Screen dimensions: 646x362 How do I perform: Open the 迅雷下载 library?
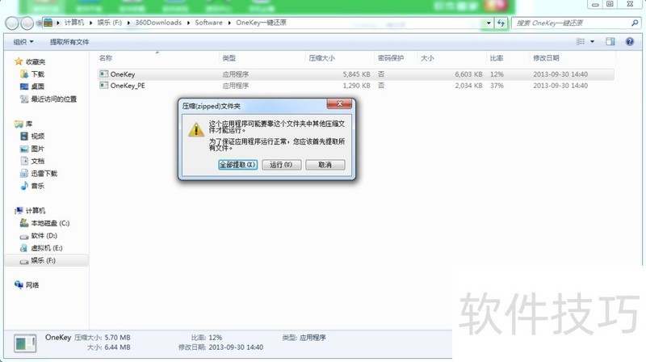point(44,173)
